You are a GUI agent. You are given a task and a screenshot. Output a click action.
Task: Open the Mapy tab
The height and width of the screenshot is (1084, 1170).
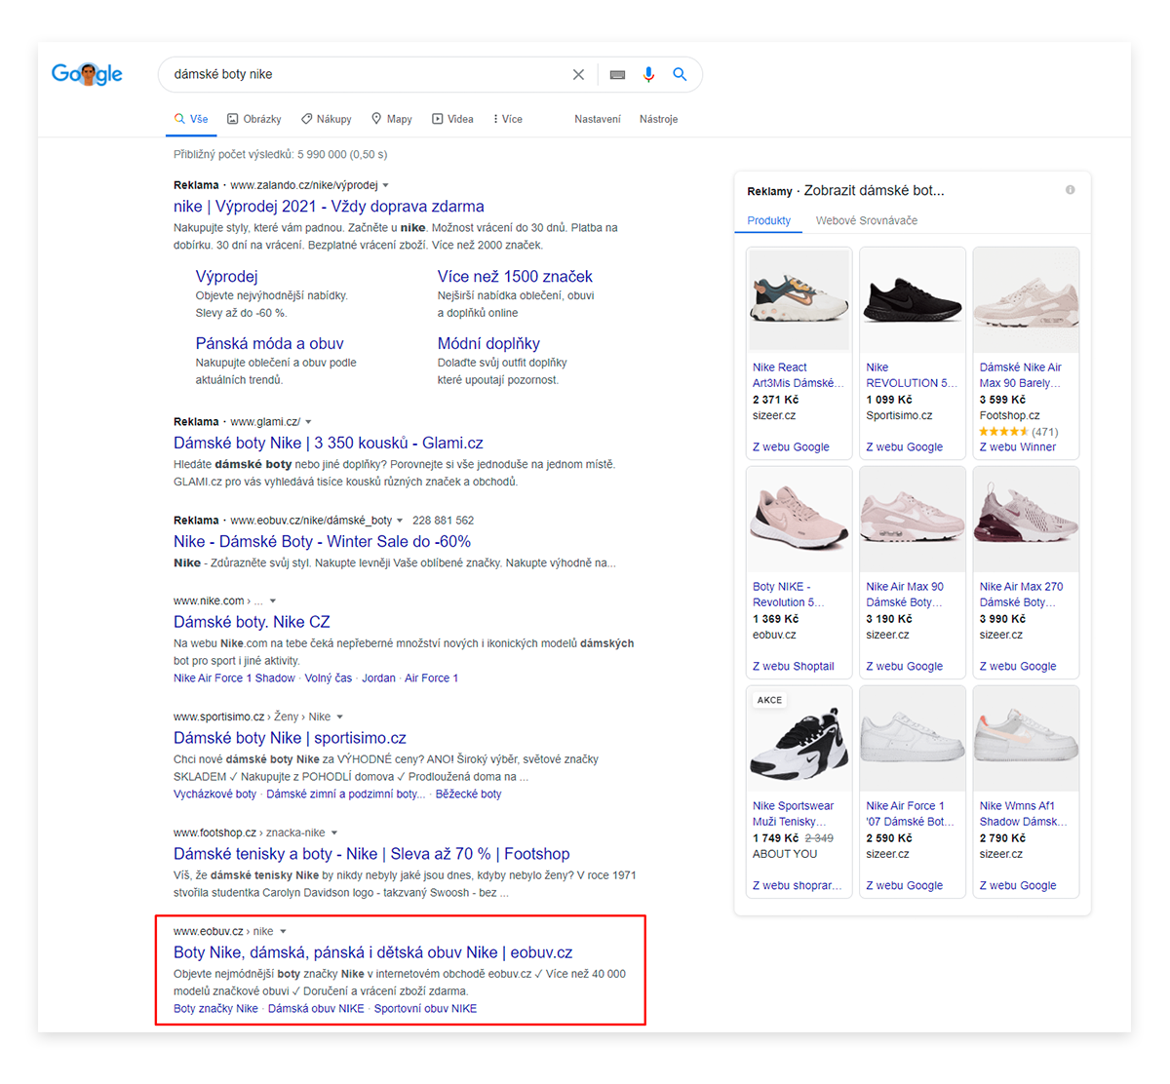pos(392,119)
